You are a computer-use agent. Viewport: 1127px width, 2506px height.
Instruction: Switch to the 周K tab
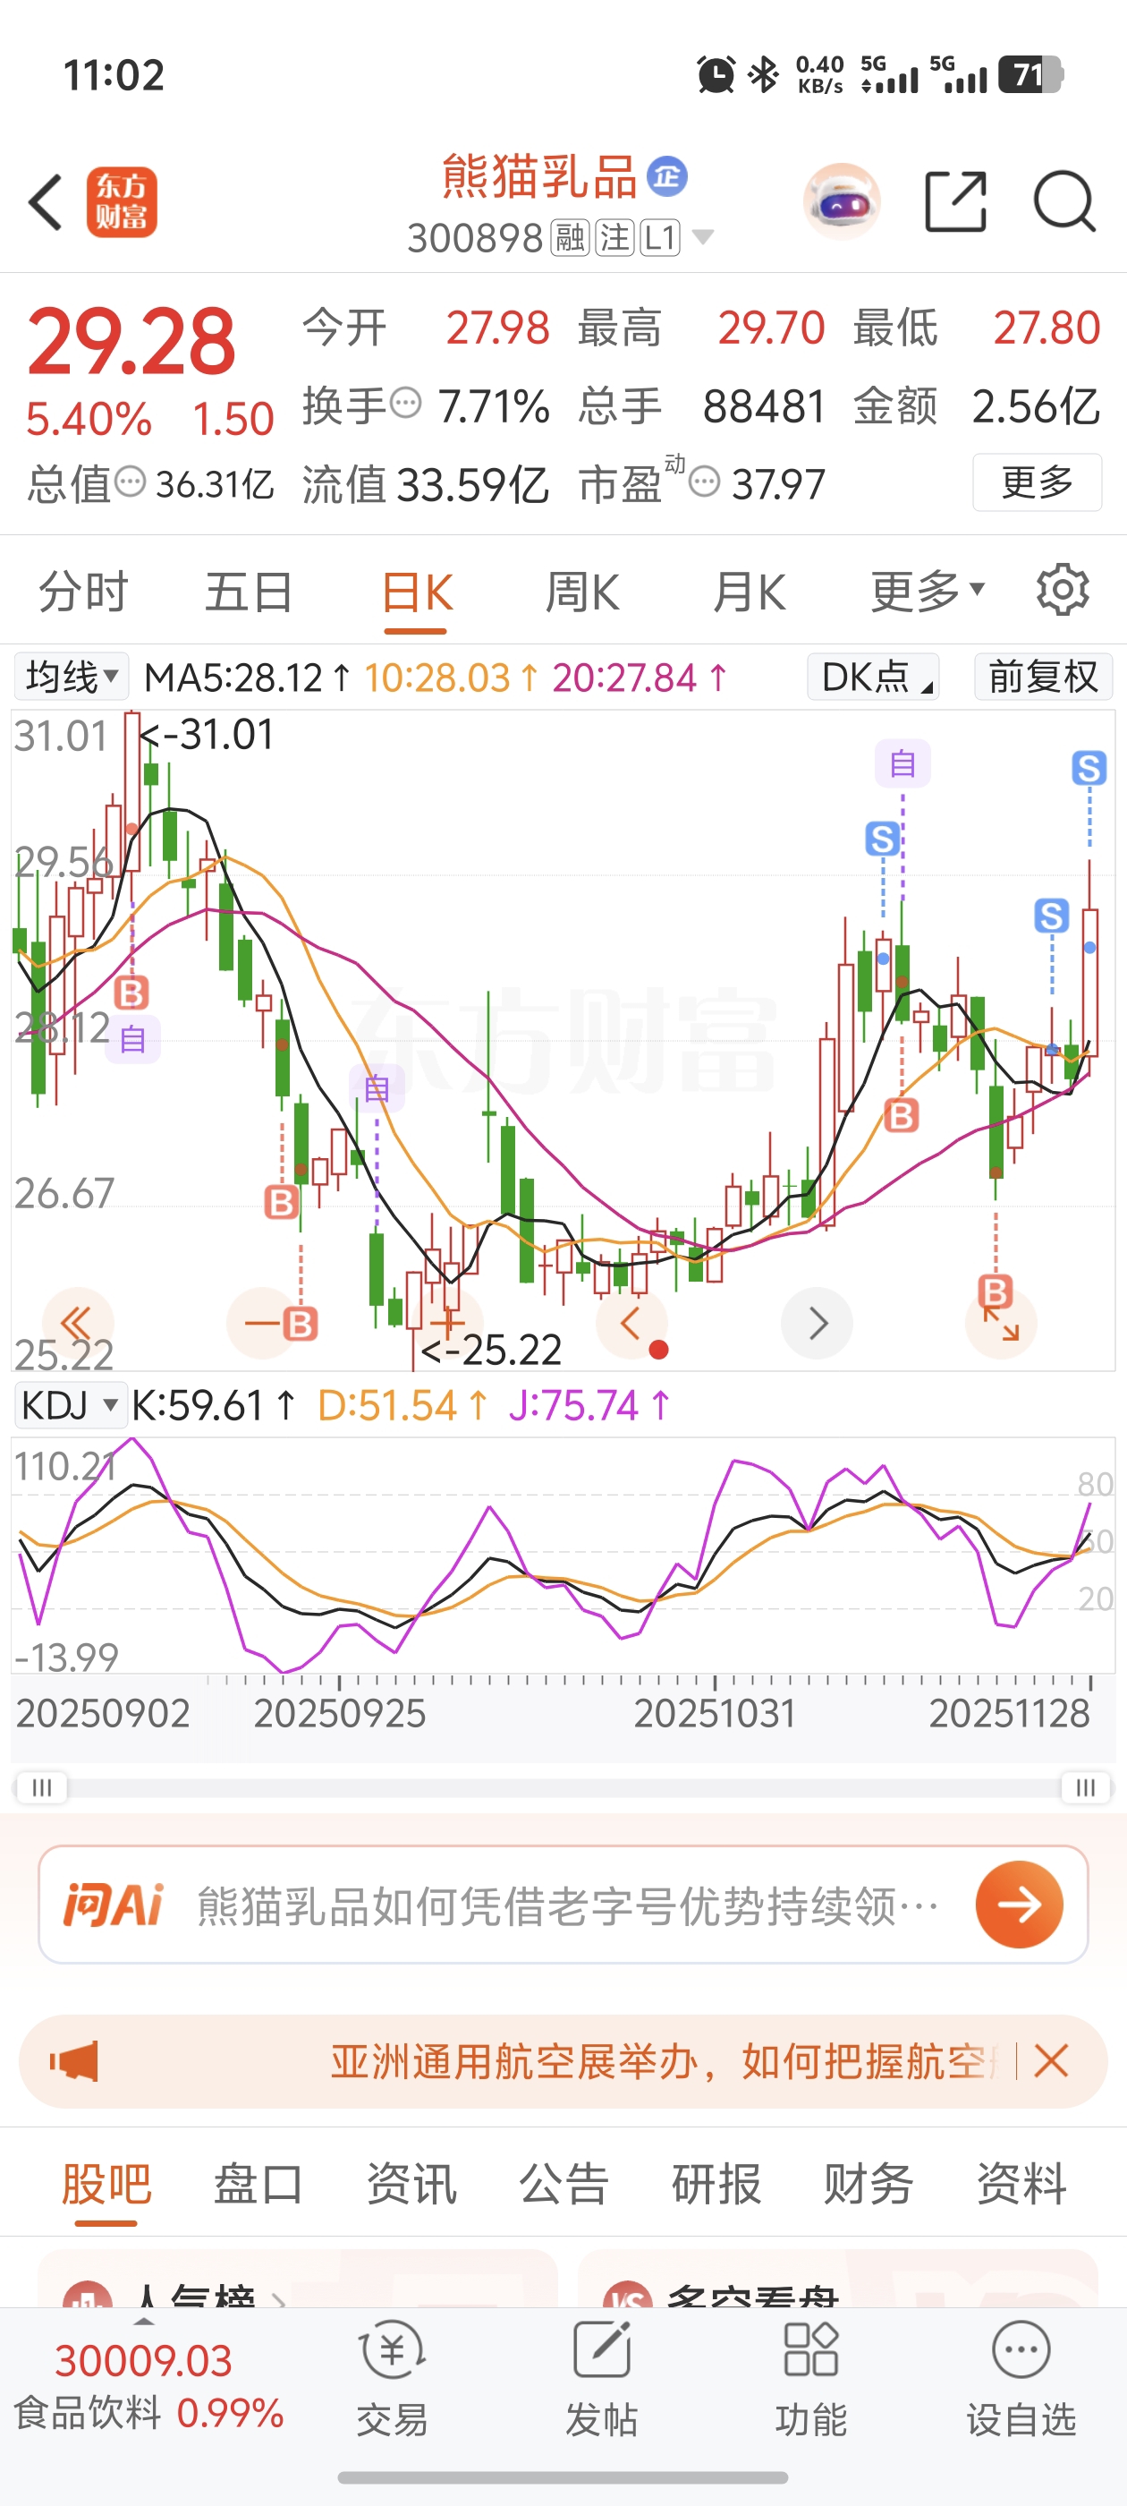click(x=582, y=592)
